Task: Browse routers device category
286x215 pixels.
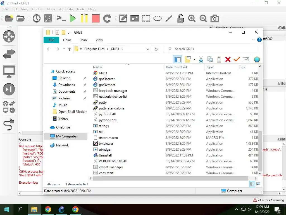Action: 9,36
